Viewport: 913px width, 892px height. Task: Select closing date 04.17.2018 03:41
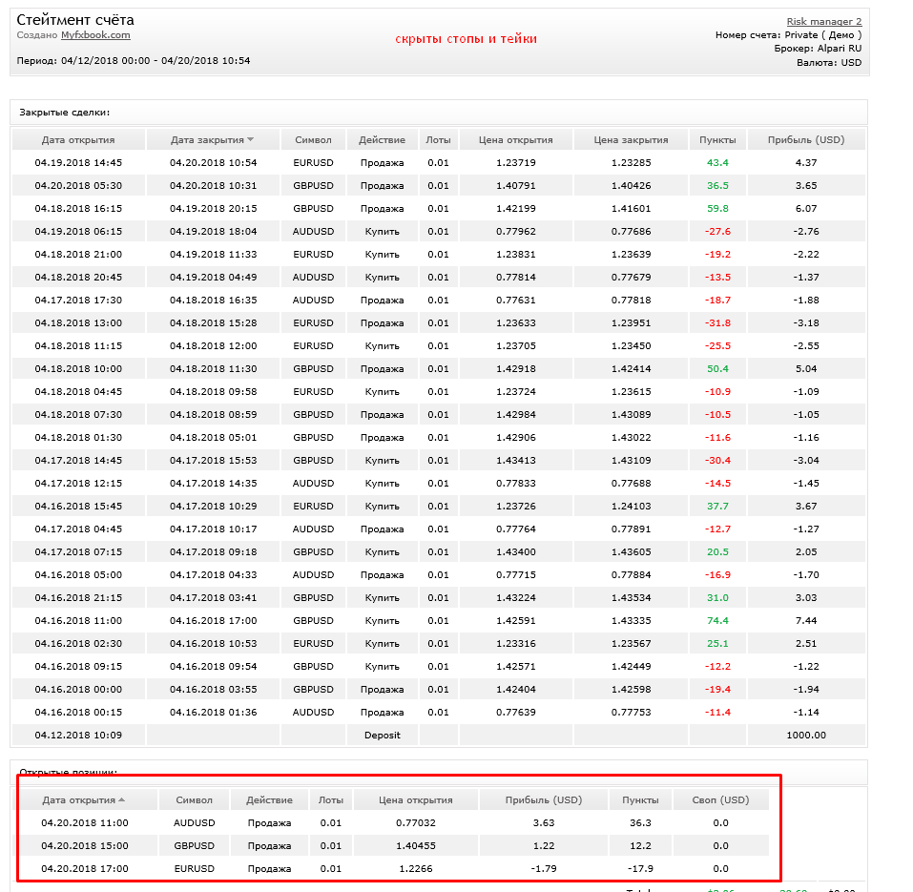(213, 598)
